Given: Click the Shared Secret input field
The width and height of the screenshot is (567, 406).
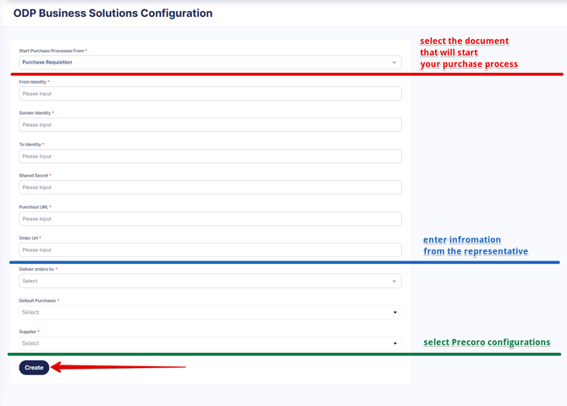Looking at the screenshot, I should [210, 187].
